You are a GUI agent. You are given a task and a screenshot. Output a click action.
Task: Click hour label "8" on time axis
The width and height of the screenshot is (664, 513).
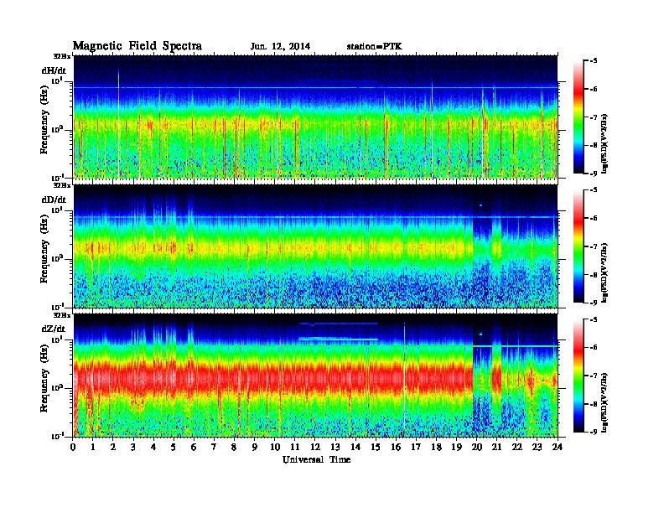[234, 447]
